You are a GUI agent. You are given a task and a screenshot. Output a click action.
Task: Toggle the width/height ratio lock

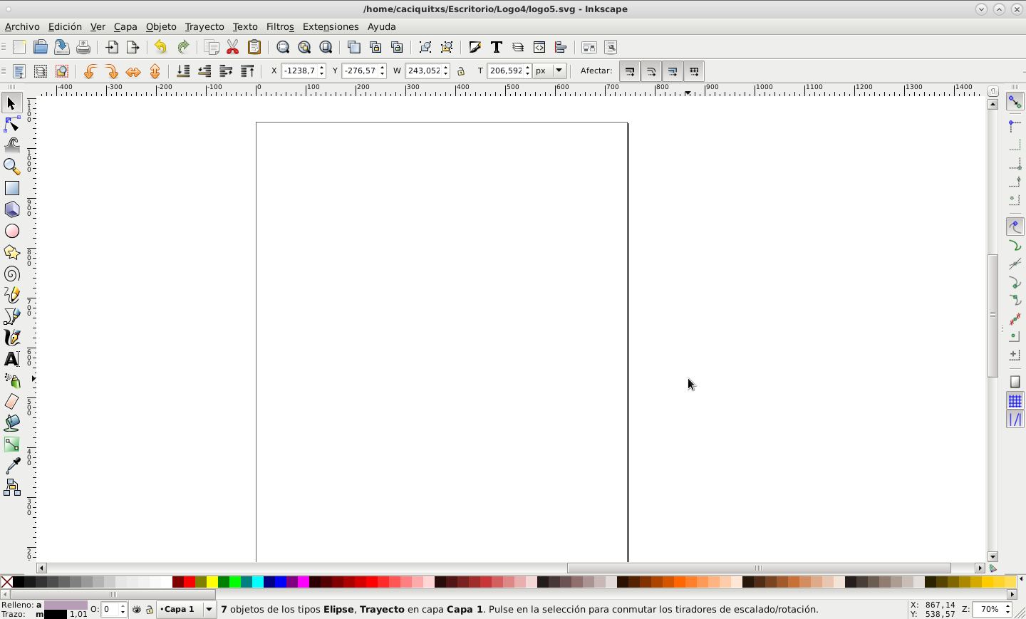pos(461,71)
